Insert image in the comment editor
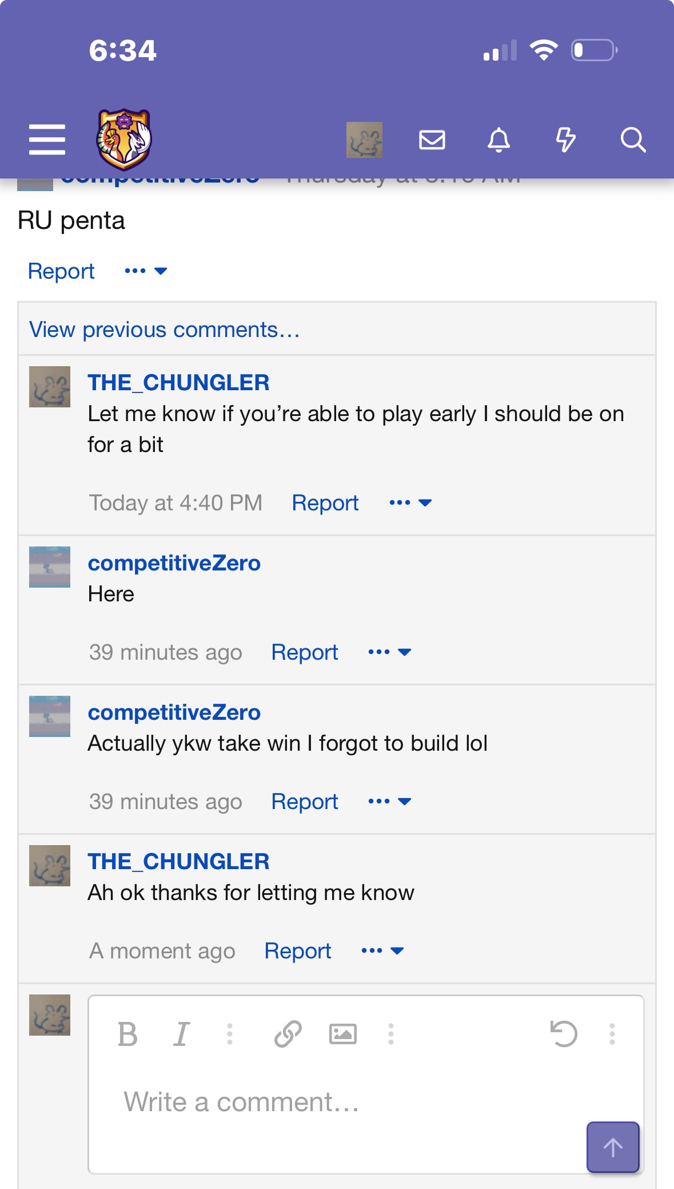674x1189 pixels. pyautogui.click(x=342, y=1034)
